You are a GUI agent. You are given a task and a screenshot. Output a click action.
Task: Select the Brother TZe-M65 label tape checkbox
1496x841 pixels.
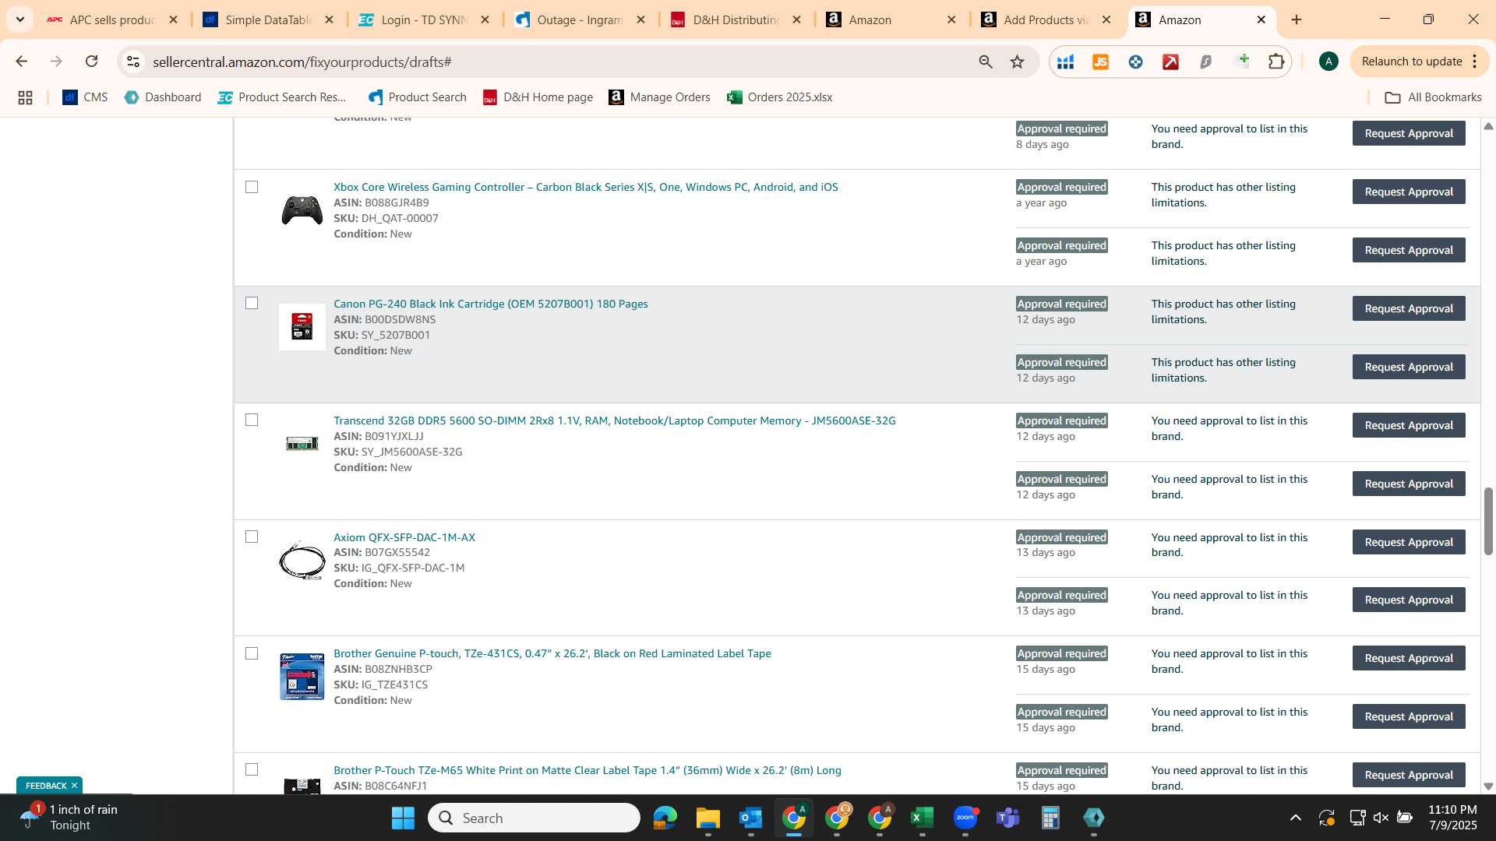click(x=252, y=769)
